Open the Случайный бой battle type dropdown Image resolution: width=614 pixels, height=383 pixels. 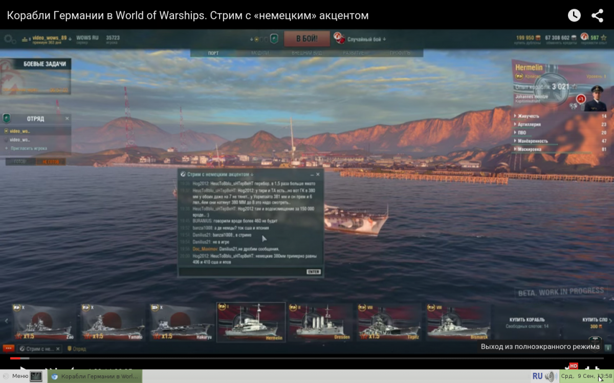click(366, 39)
